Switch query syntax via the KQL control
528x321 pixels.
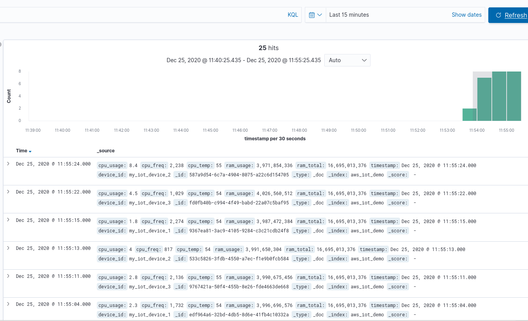293,14
